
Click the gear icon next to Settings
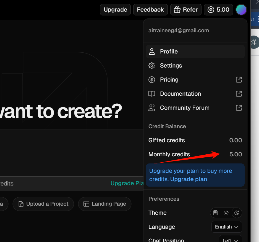[x=152, y=66]
